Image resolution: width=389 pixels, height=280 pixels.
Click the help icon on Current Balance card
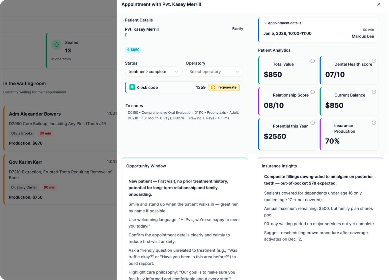374,92
